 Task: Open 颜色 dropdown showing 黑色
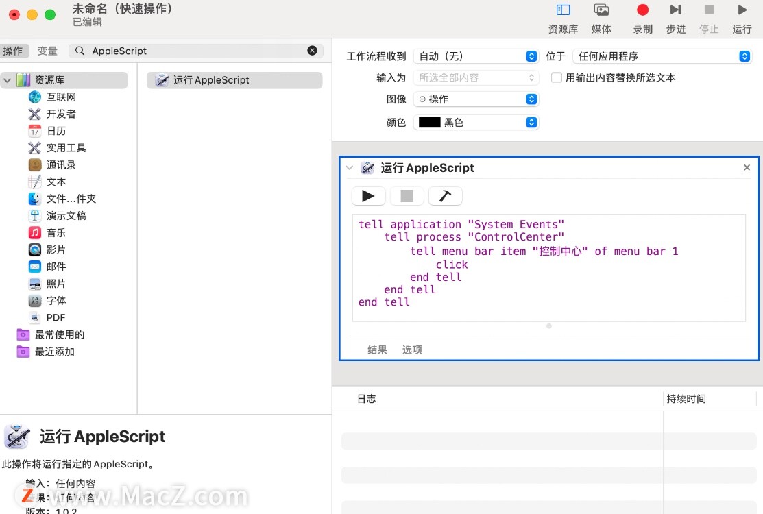click(476, 122)
